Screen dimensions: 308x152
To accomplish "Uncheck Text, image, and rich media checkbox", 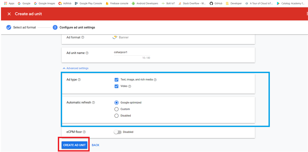I will click(116, 80).
